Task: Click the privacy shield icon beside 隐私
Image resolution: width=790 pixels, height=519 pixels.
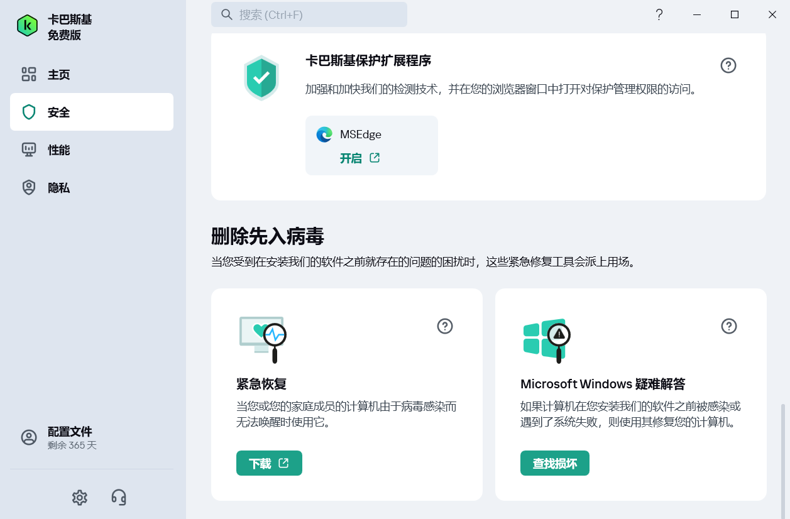Action: 29,187
